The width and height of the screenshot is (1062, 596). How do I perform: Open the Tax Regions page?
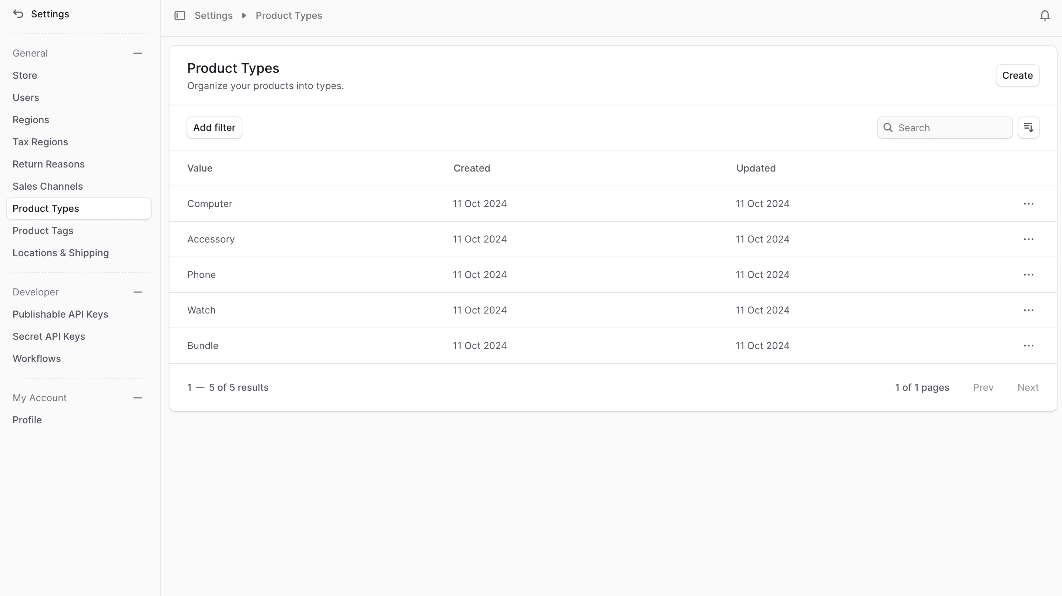(x=40, y=142)
